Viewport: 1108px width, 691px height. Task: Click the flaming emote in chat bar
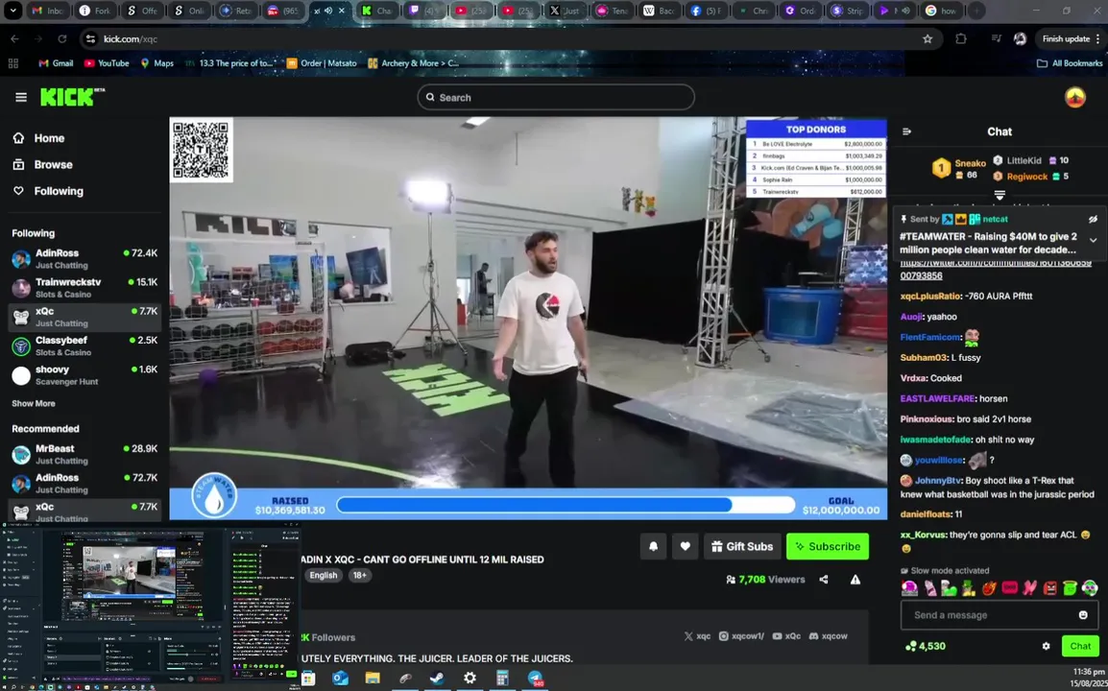989,588
